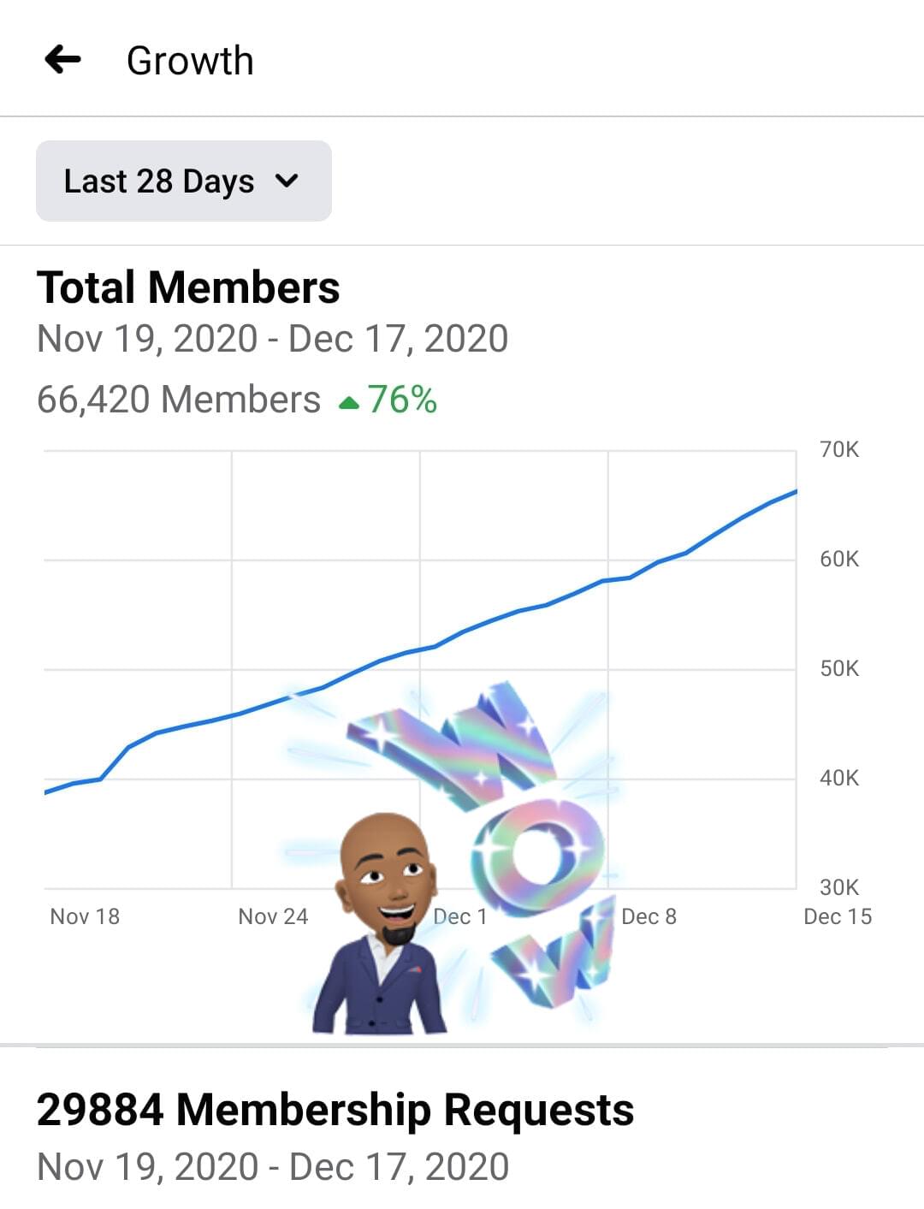Tap the 76% growth percentage
The image size is (924, 1209).
[402, 400]
